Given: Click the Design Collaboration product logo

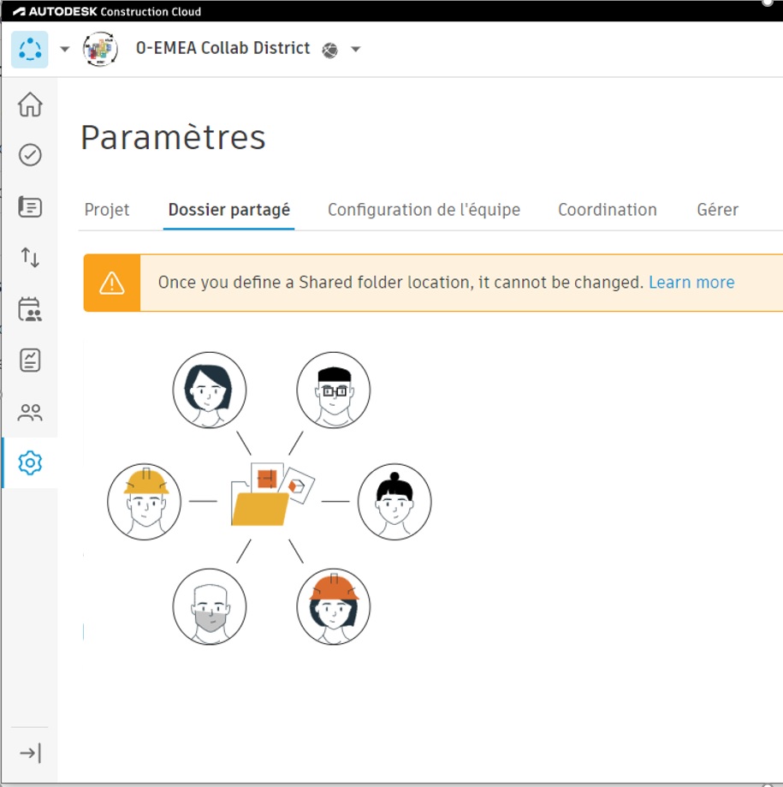Looking at the screenshot, I should (30, 49).
